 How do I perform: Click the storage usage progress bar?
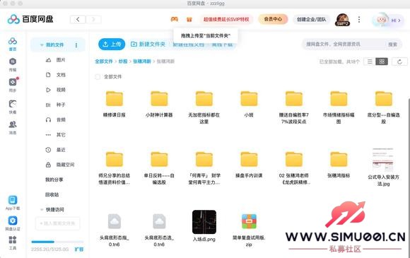pos(57,242)
